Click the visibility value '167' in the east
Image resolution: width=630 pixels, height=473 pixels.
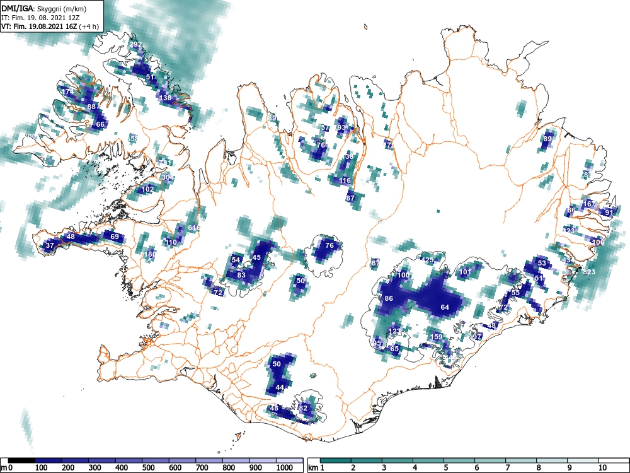click(589, 204)
